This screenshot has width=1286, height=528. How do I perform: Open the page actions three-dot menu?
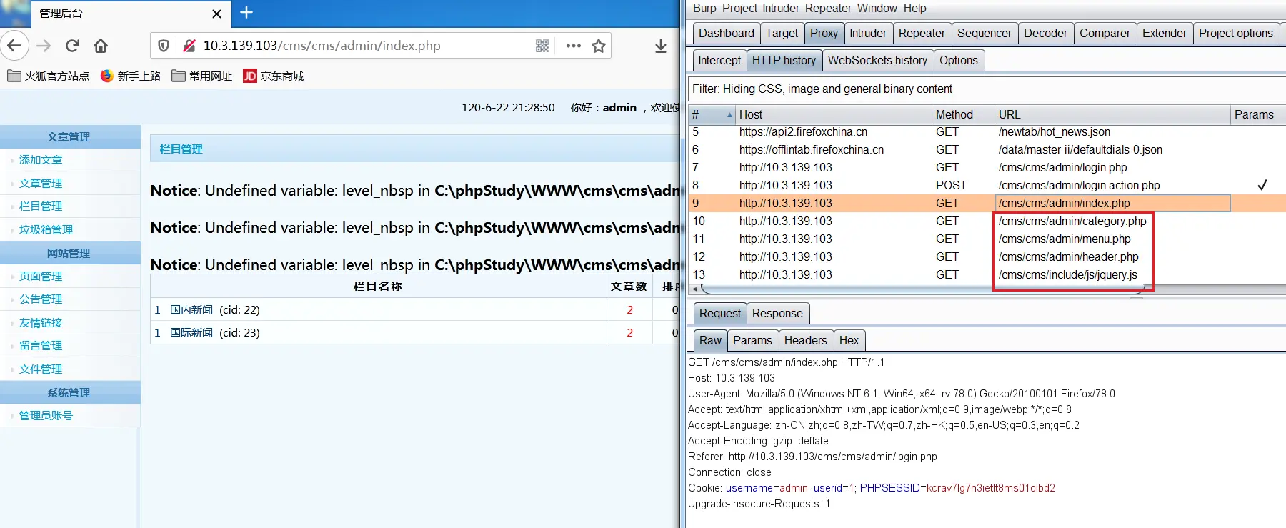[573, 46]
